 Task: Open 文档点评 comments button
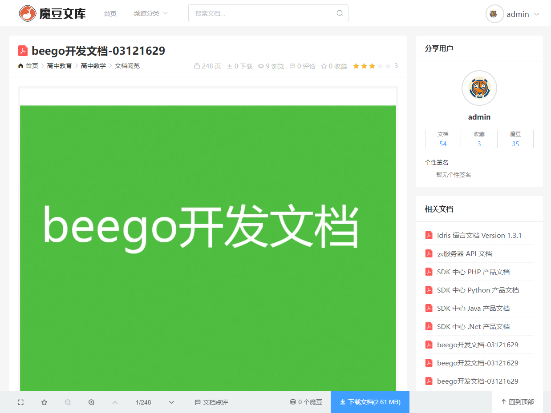tap(211, 402)
